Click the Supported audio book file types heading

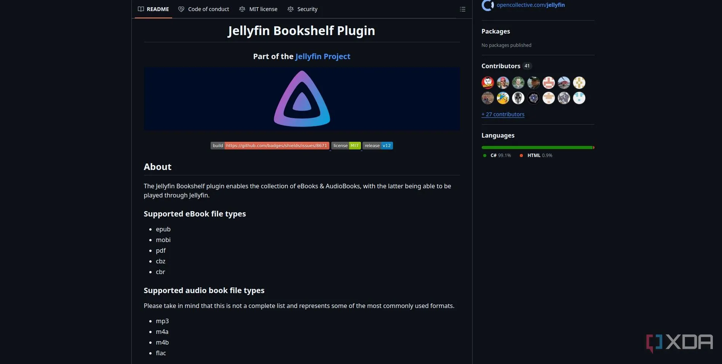(204, 290)
